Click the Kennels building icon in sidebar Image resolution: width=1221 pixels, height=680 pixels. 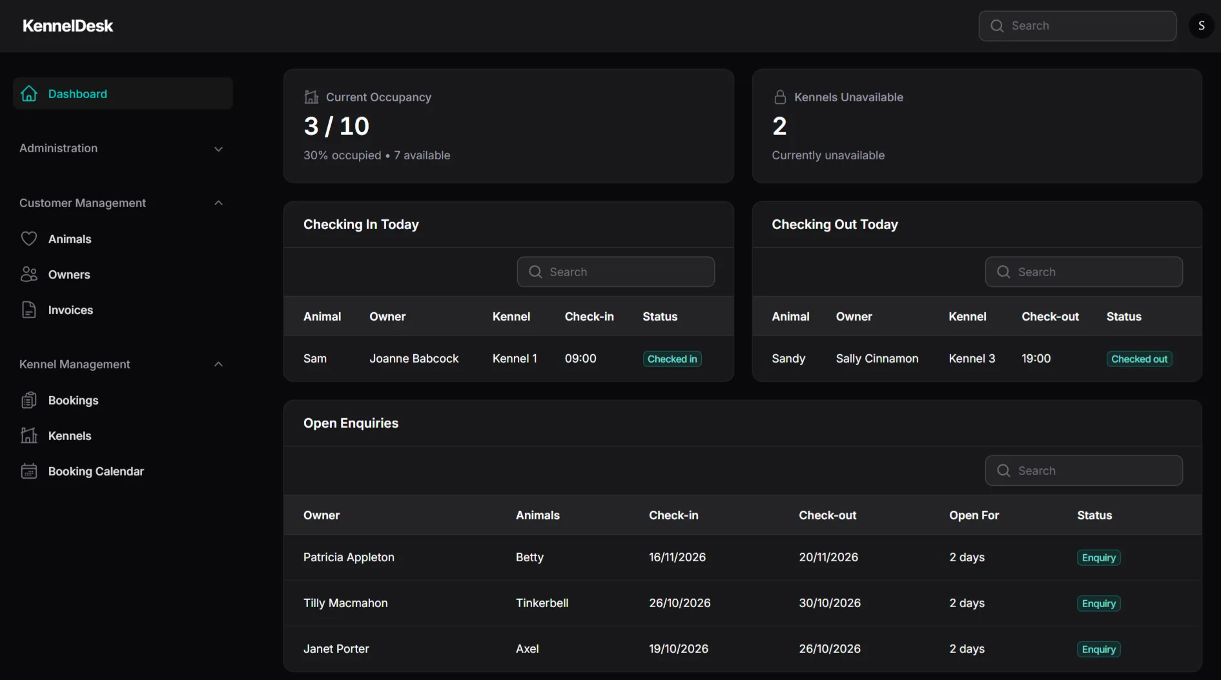coord(29,435)
